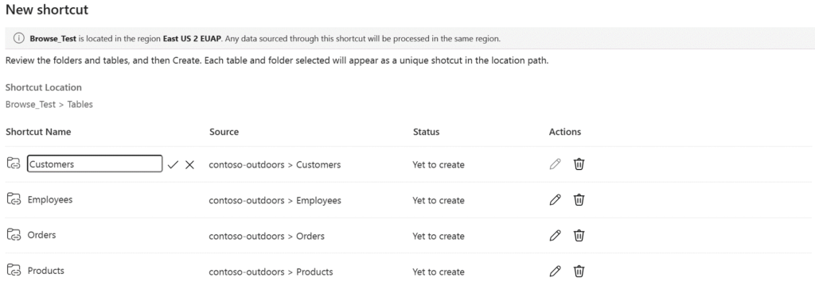Delete the Products shortcut

[579, 271]
